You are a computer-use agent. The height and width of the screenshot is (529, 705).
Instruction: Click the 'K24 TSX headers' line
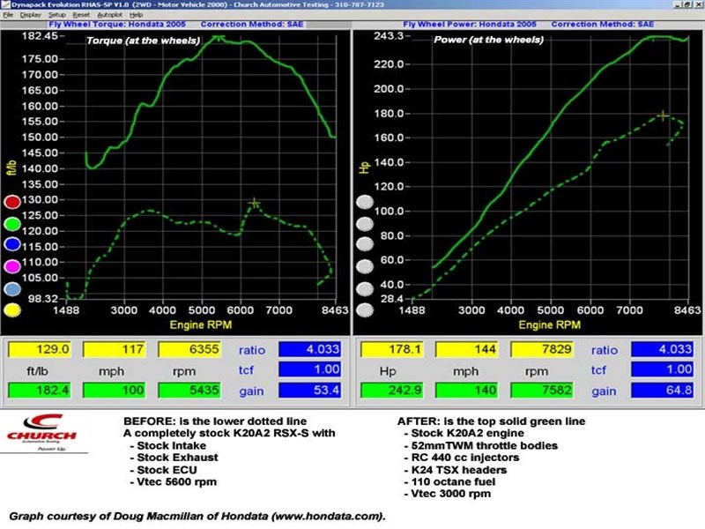[x=456, y=470]
